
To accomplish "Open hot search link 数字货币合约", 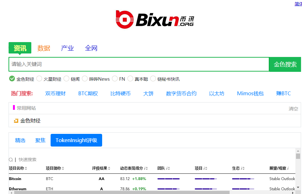I will [x=181, y=94].
